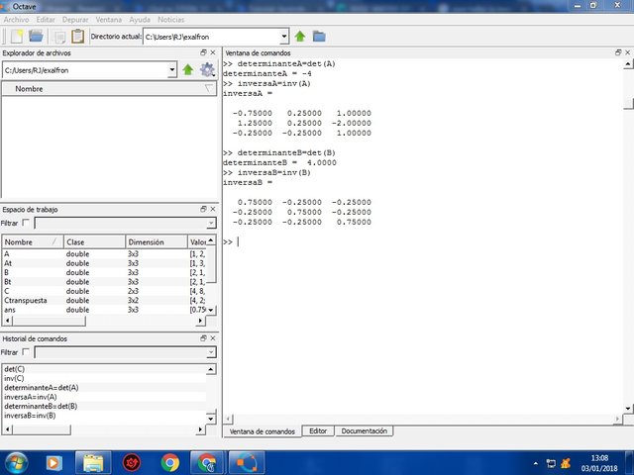Show hidden system tray icons
Image resolution: width=634 pixels, height=475 pixels.
click(x=536, y=463)
